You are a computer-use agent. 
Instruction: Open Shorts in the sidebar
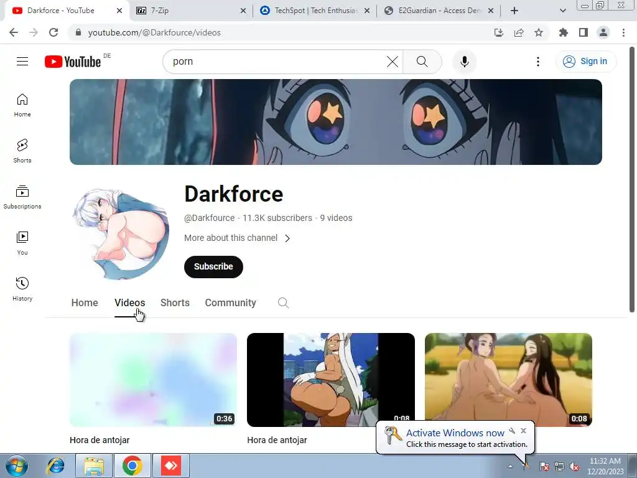[22, 151]
